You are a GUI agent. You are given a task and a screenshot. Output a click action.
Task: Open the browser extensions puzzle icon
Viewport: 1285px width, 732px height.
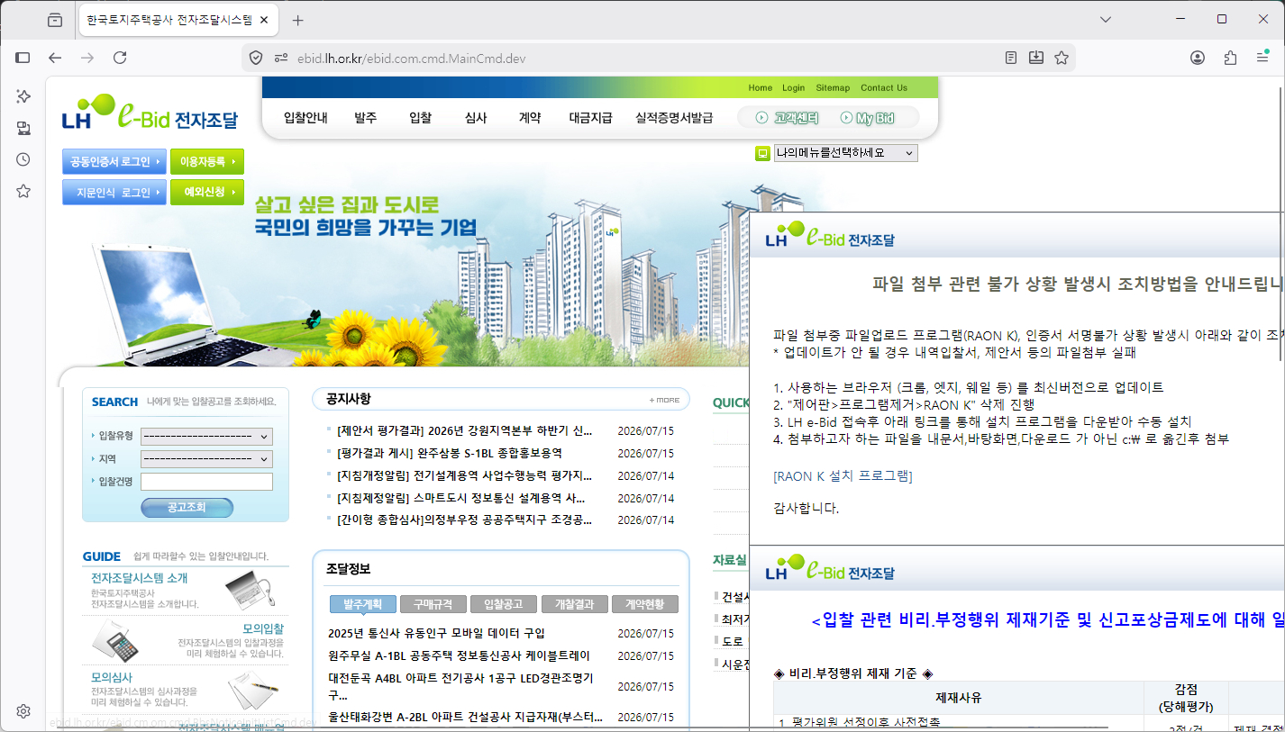coord(1230,58)
